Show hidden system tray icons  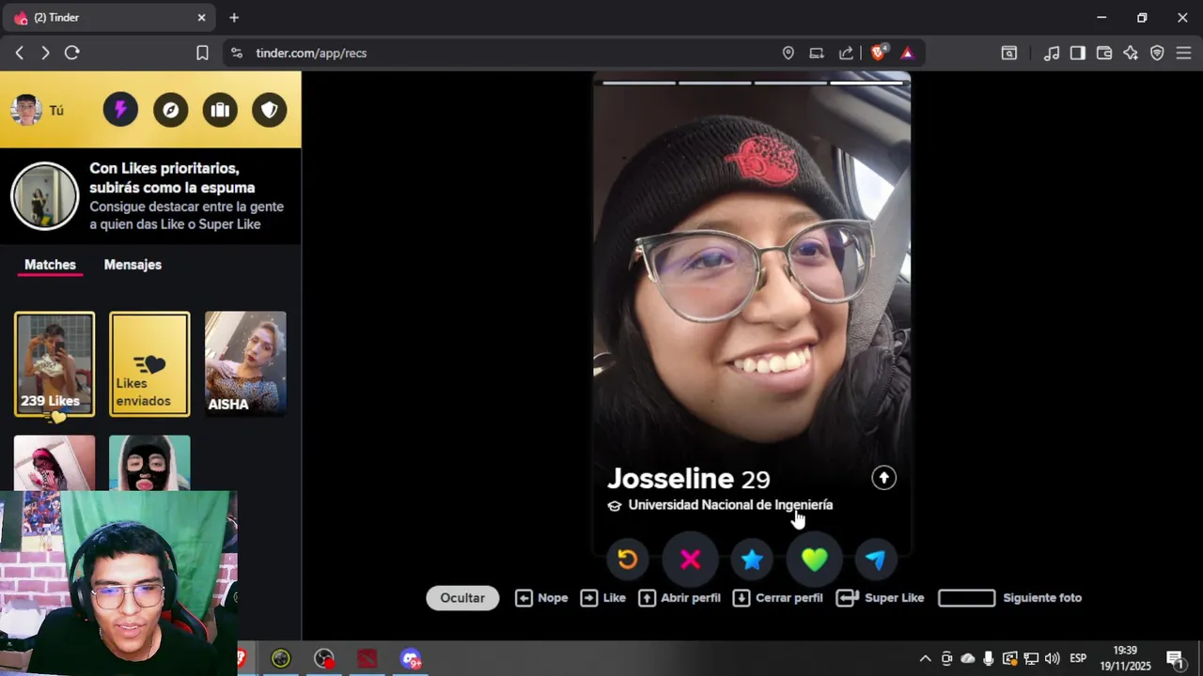coord(925,659)
